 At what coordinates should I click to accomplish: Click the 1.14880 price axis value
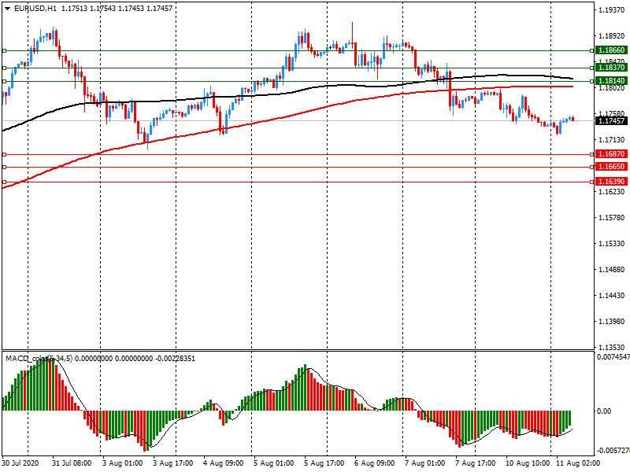[x=612, y=270]
